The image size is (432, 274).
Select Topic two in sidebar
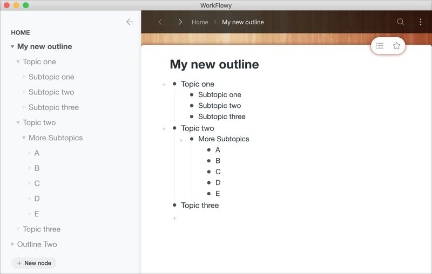(39, 122)
